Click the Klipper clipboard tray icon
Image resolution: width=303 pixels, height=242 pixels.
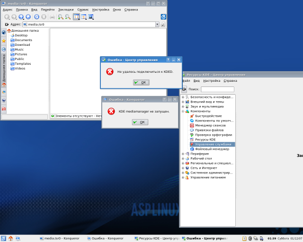(244, 239)
